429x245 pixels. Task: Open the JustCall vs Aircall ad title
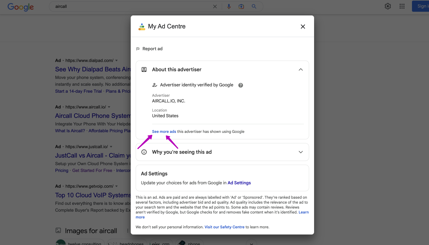pyautogui.click(x=93, y=155)
